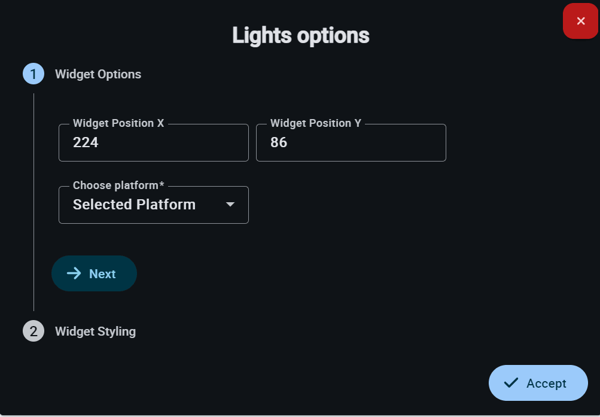Click the Choose platform label
This screenshot has width=600, height=417.
click(x=118, y=185)
